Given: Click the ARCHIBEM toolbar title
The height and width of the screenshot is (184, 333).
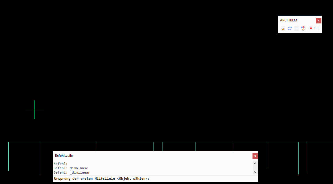Looking at the screenshot, I should click(288, 20).
